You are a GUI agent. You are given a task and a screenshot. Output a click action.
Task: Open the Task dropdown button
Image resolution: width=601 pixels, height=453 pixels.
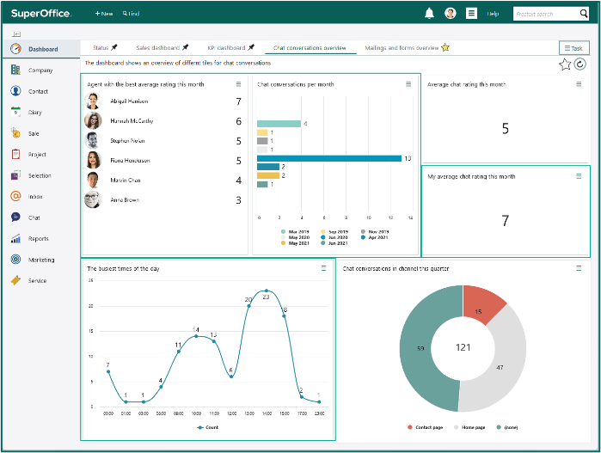point(573,48)
